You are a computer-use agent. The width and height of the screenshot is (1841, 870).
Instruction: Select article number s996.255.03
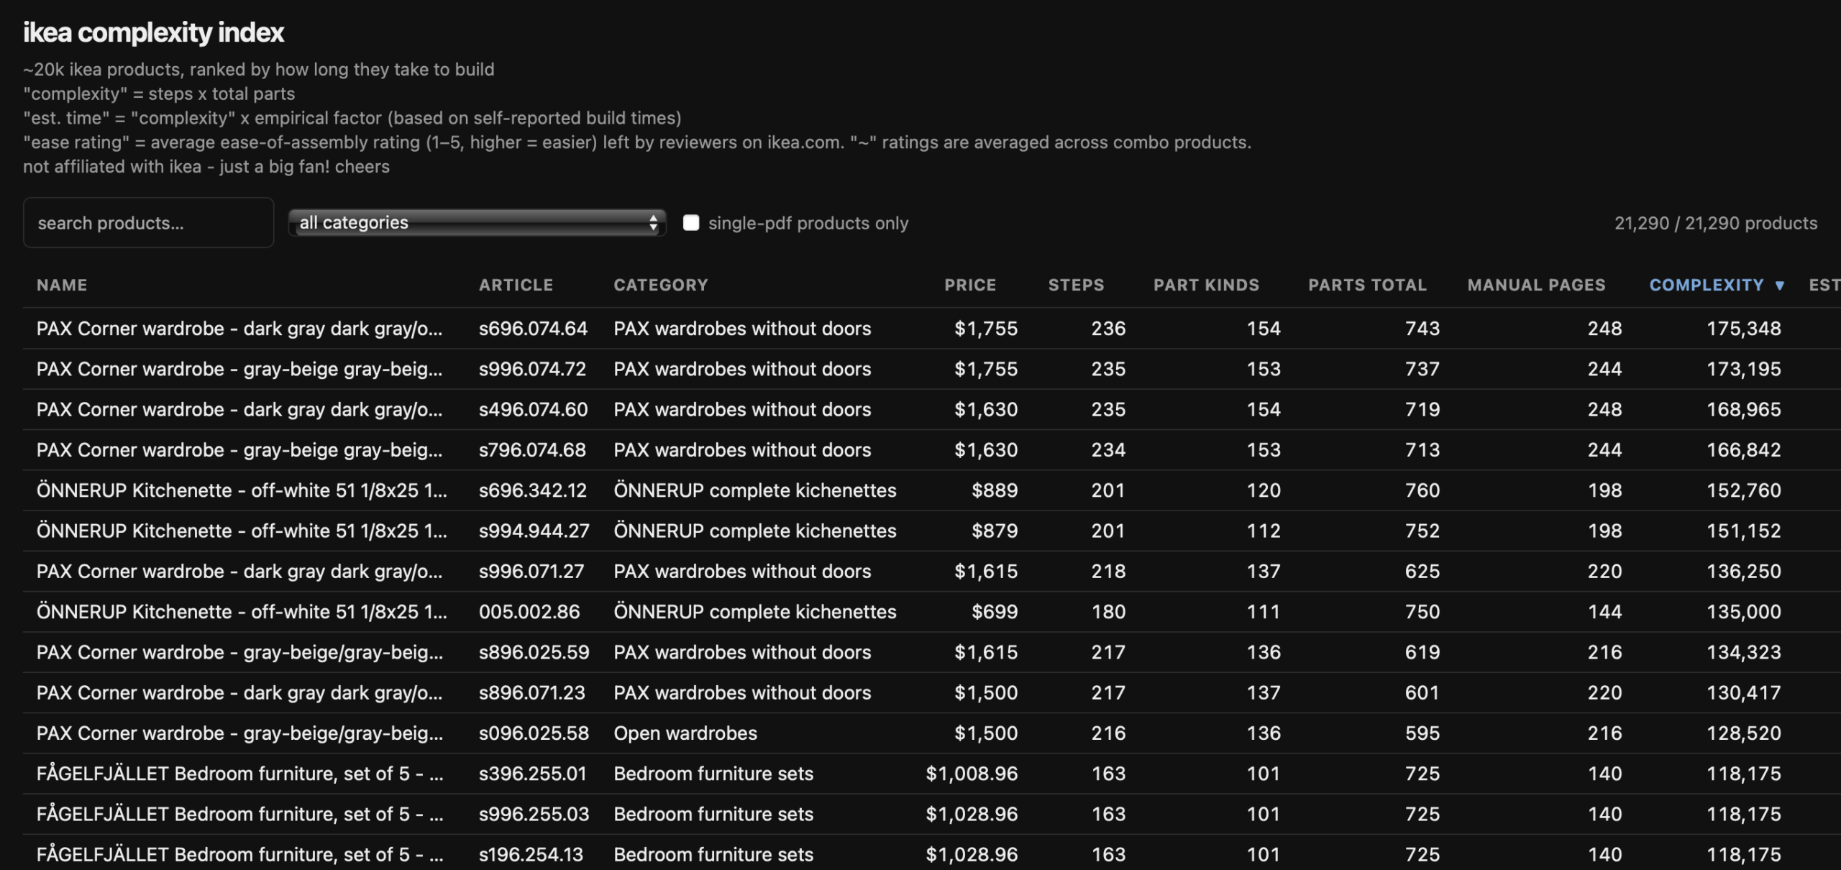[x=534, y=814]
